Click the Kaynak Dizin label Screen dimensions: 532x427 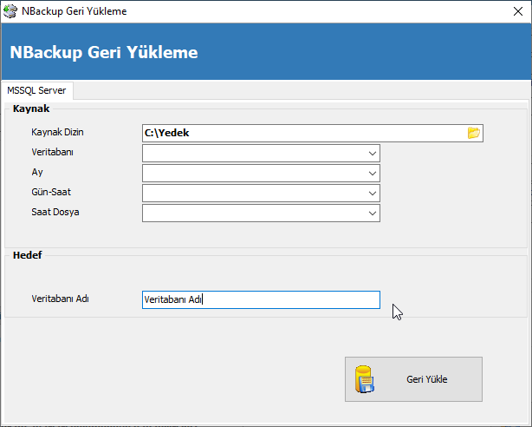(x=57, y=132)
